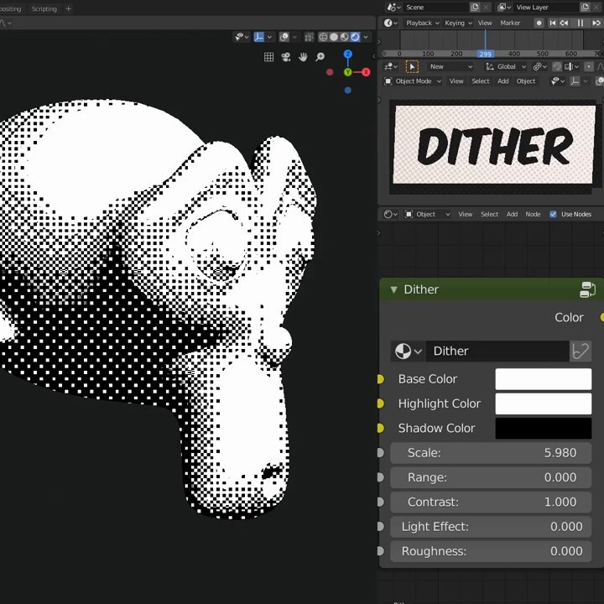This screenshot has width=604, height=604.
Task: Click the blue Z axis on gizmo
Action: tap(348, 55)
